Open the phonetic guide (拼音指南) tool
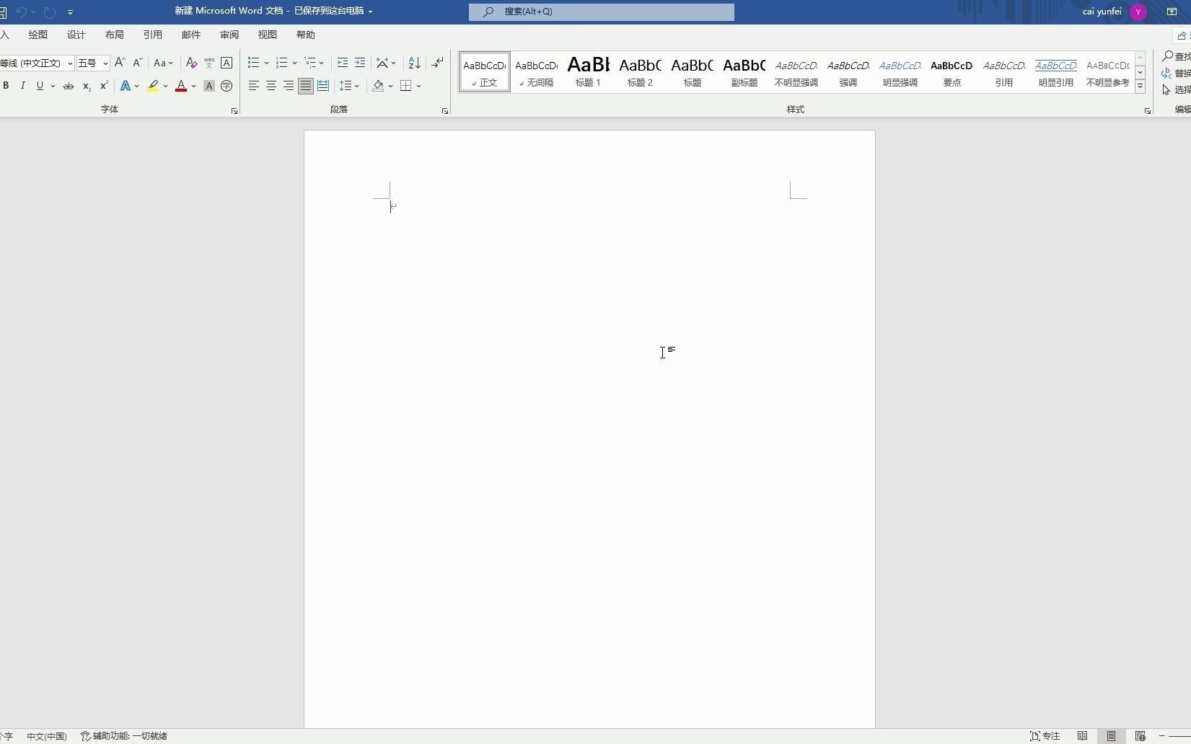 (x=208, y=63)
